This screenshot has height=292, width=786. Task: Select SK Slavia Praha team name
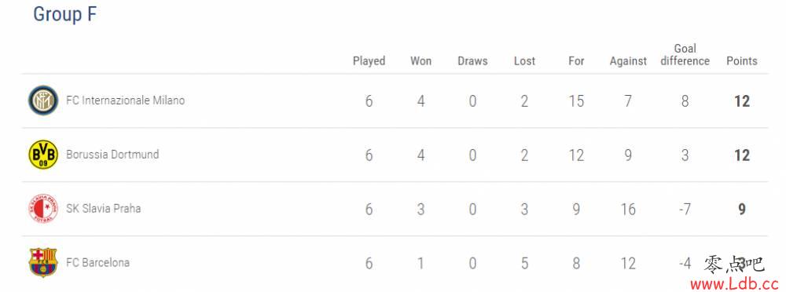103,208
